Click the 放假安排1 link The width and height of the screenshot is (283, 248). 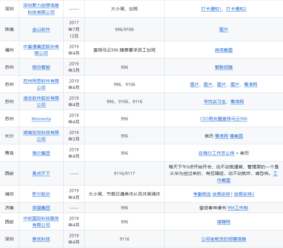point(222,194)
